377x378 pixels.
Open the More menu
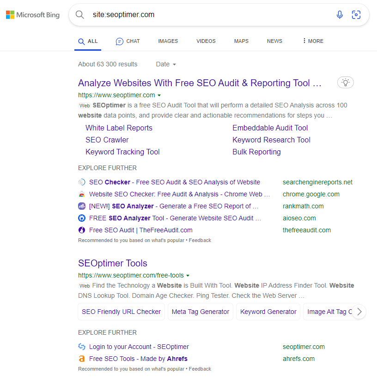point(313,41)
